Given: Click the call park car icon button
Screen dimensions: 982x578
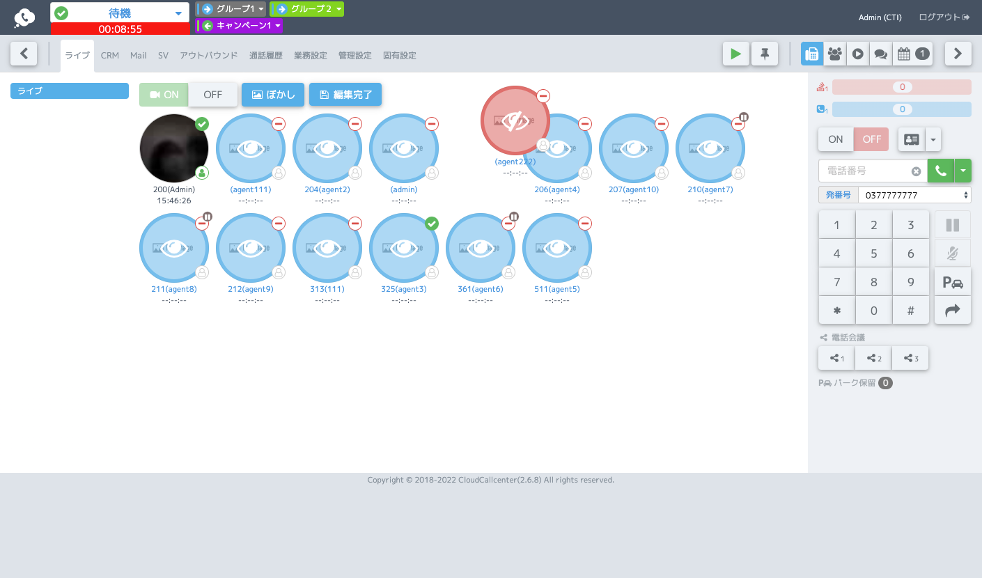Looking at the screenshot, I should [x=953, y=283].
